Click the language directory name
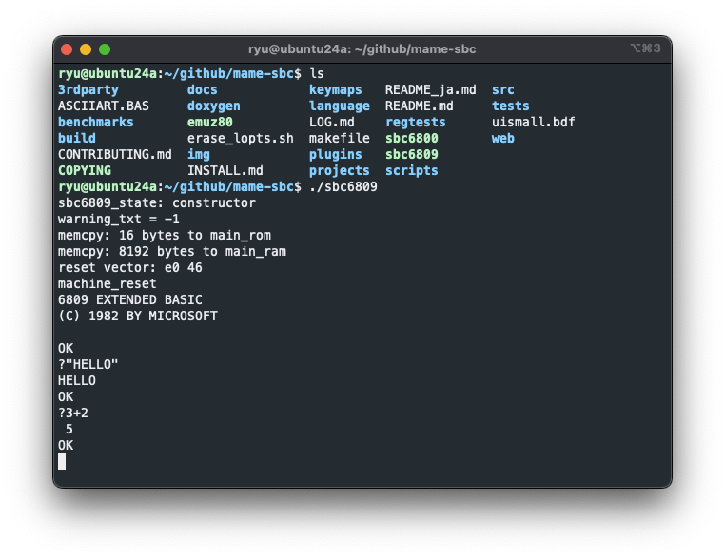 [x=340, y=106]
